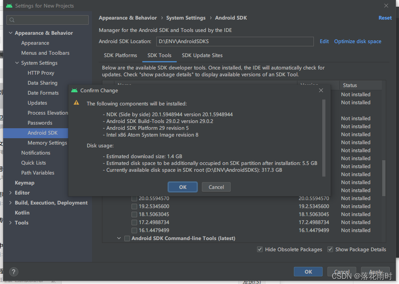This screenshot has height=284, width=399.
Task: Check the 20.0.5594570 NDK checkbox
Action: [x=134, y=198]
